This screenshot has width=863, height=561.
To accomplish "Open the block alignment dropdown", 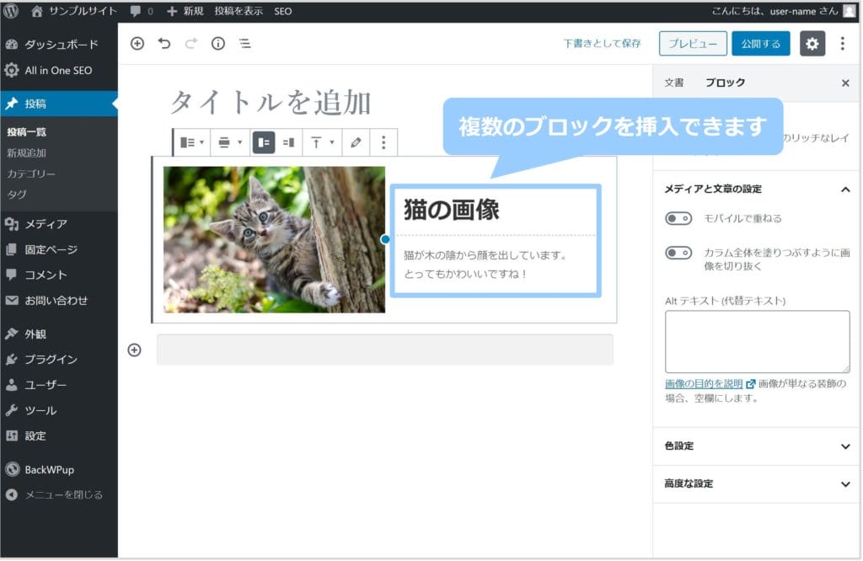I will [230, 142].
